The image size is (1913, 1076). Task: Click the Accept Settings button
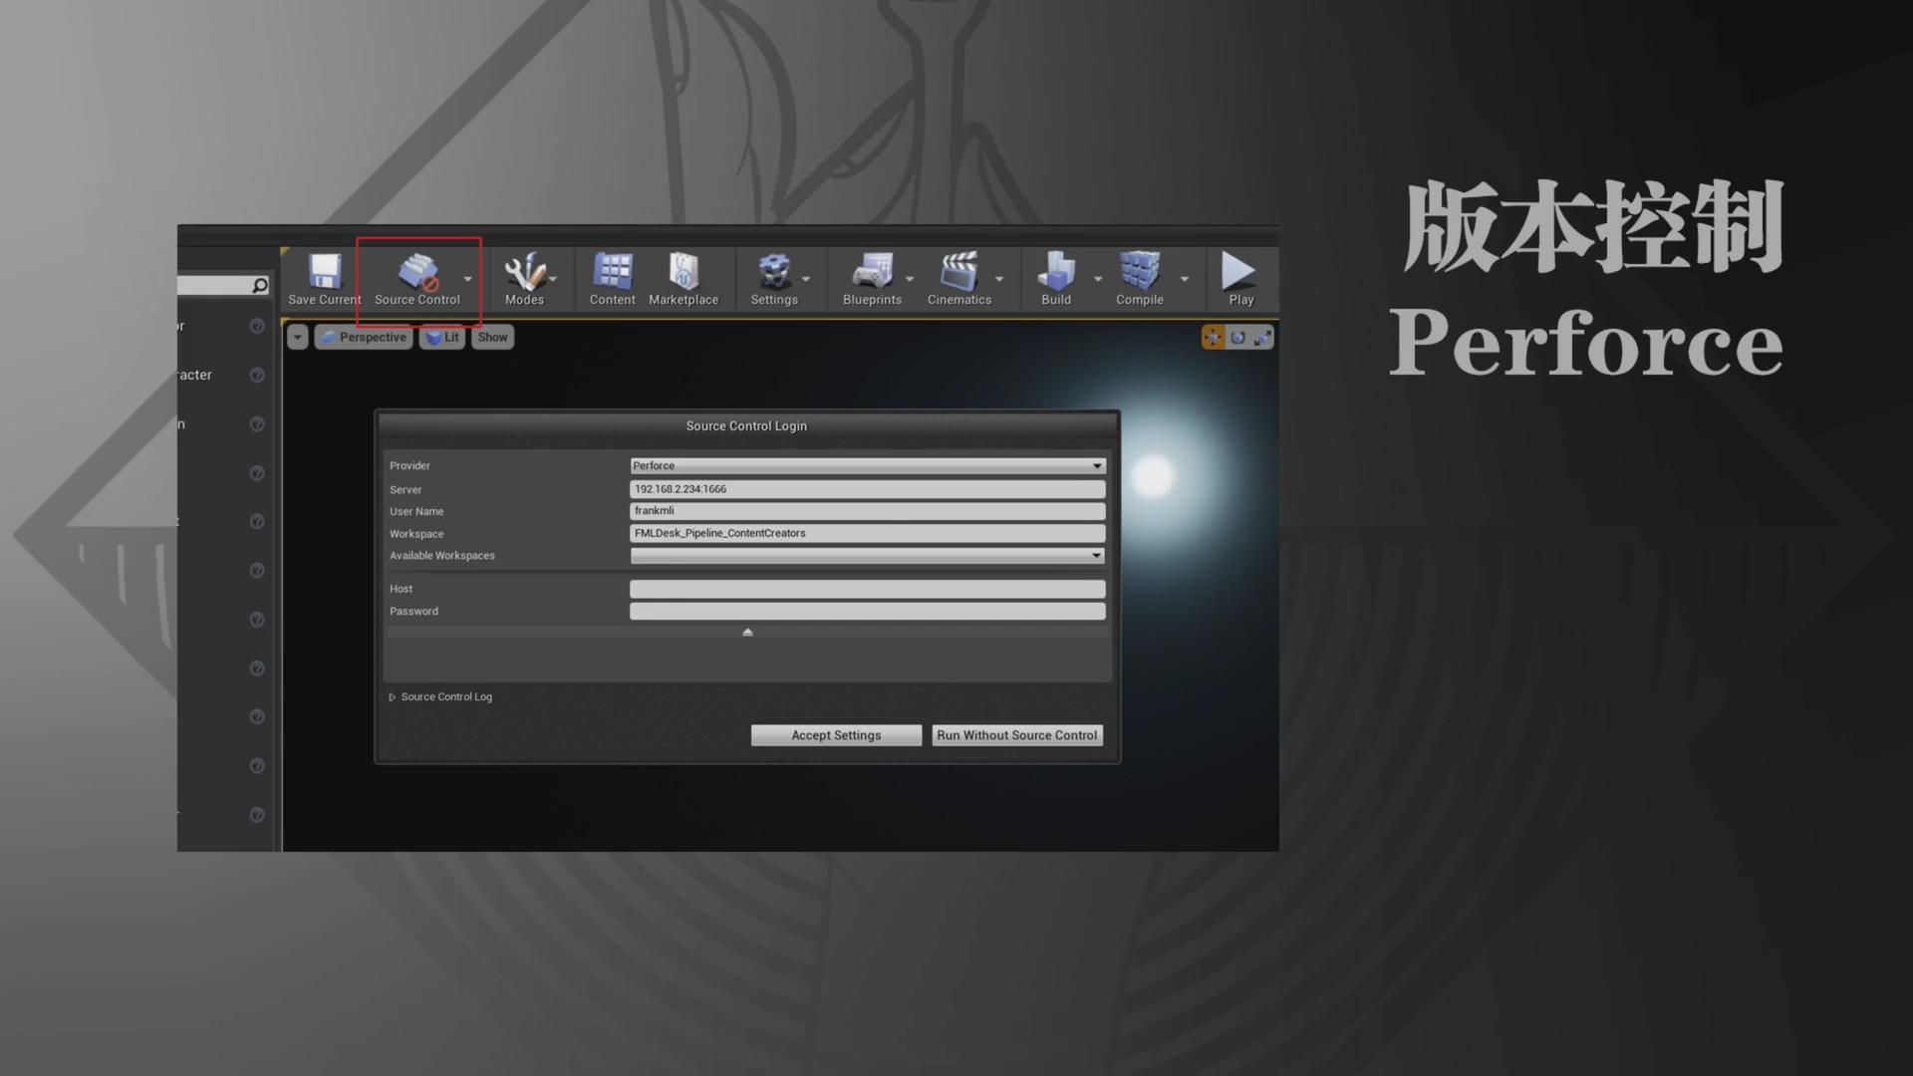tap(836, 735)
